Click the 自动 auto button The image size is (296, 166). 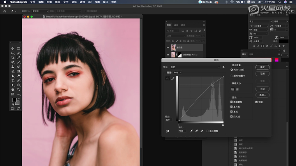(263, 89)
